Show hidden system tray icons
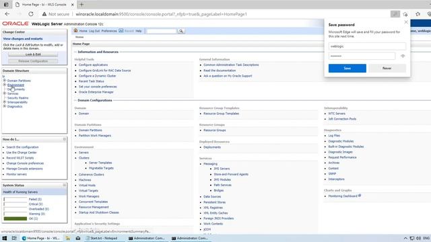The height and width of the screenshot is (242, 431). 405,238
